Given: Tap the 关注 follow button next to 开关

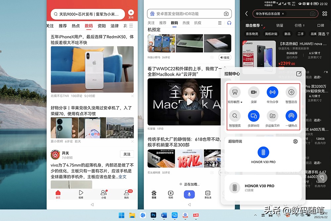Looking at the screenshot, I should click(127, 154).
